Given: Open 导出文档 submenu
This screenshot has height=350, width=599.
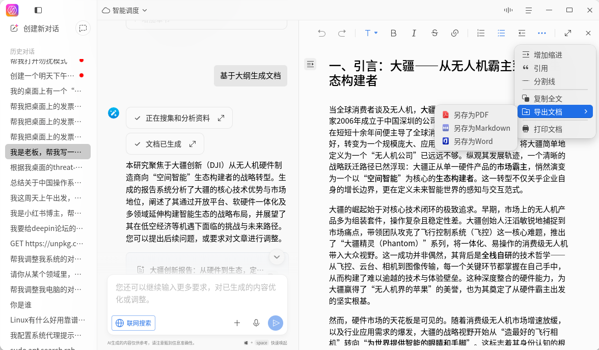Looking at the screenshot, I should click(555, 112).
